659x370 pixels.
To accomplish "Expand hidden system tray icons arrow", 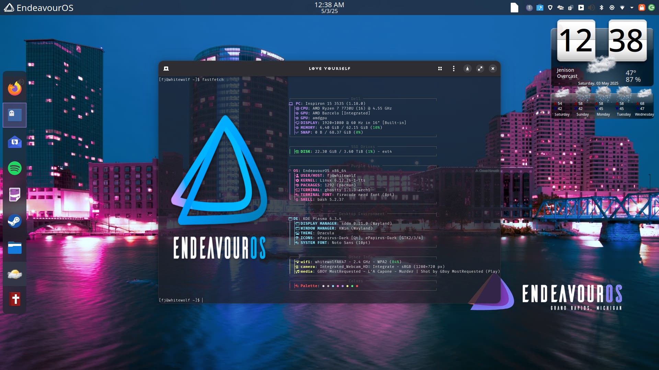I will (632, 8).
